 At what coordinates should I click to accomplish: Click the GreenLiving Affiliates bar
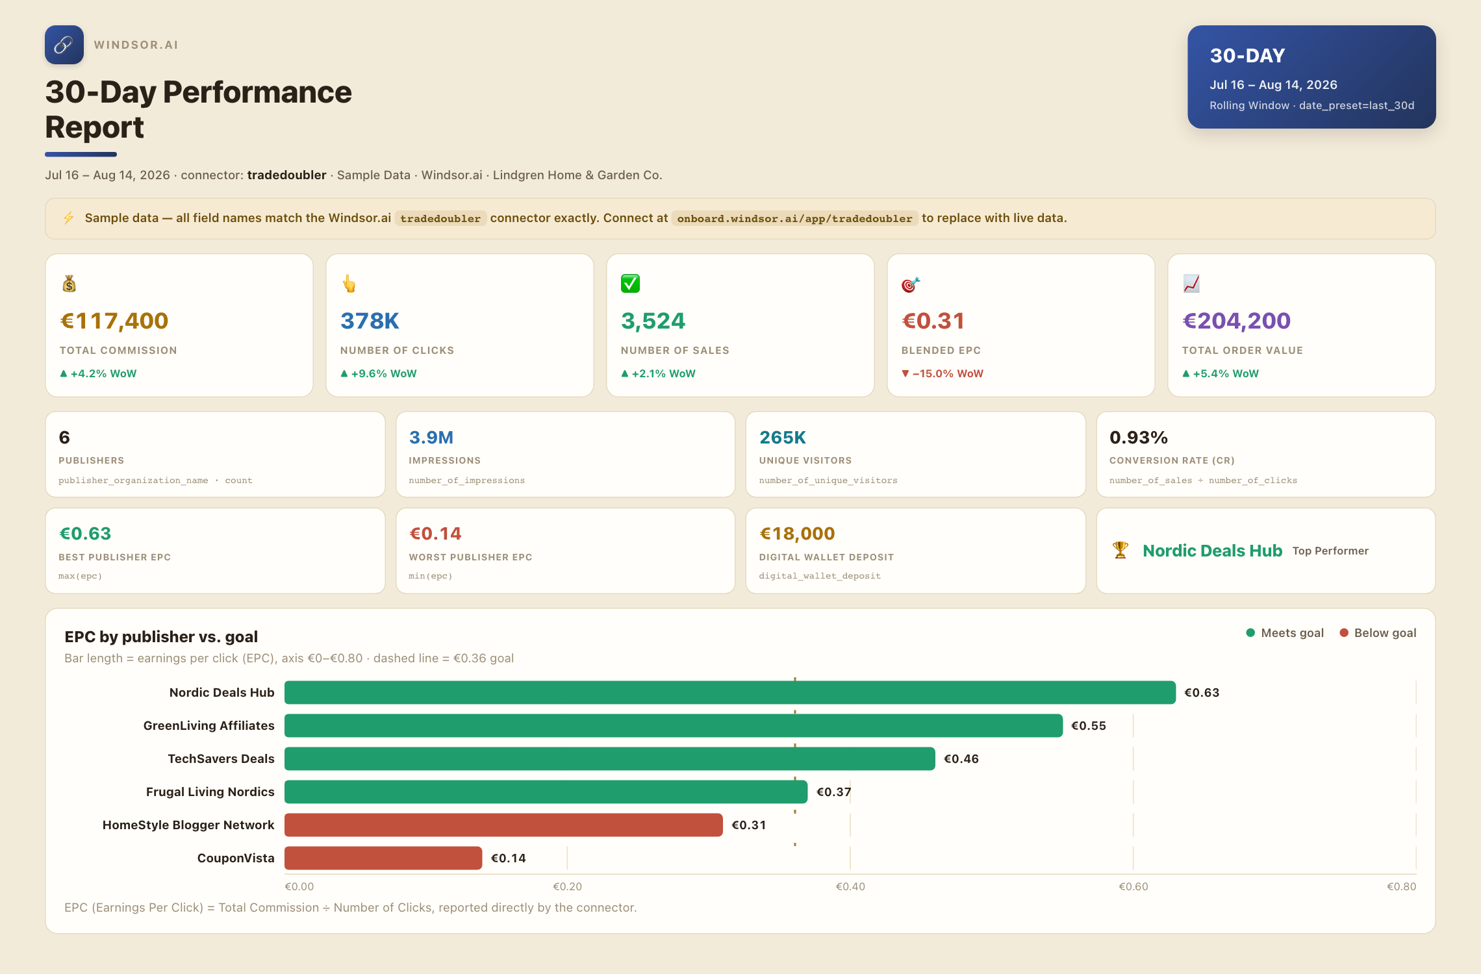tap(674, 725)
